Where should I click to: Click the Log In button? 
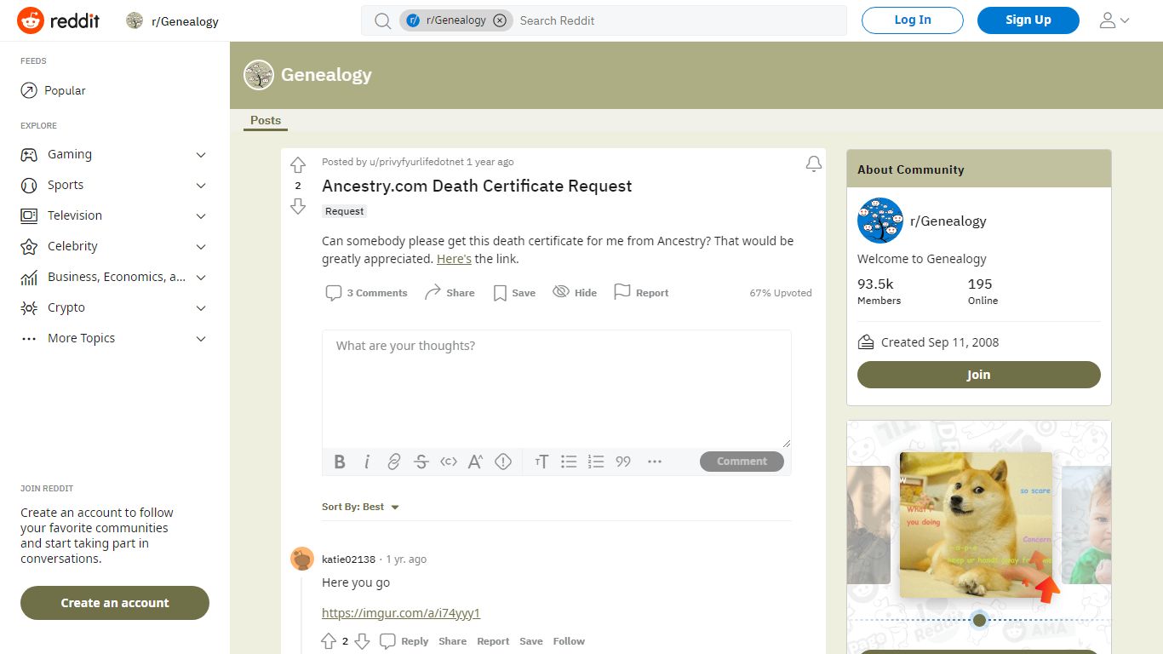[x=913, y=20]
